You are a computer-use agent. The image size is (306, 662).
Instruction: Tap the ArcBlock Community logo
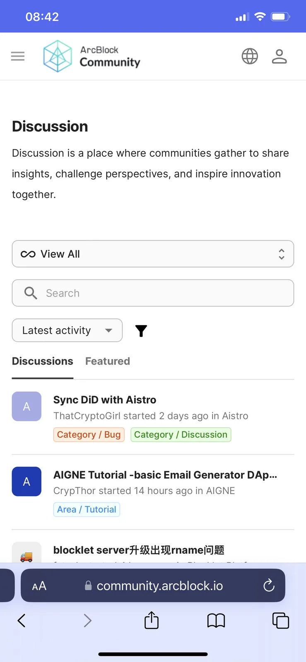tap(92, 56)
